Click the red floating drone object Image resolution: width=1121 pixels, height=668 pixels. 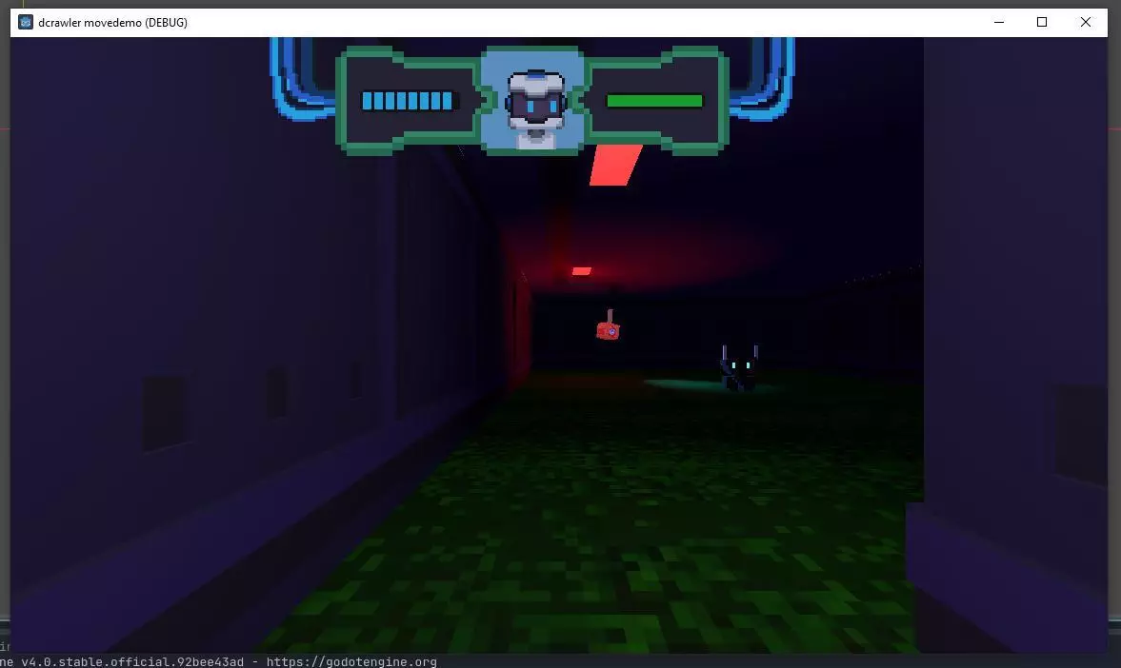[608, 327]
